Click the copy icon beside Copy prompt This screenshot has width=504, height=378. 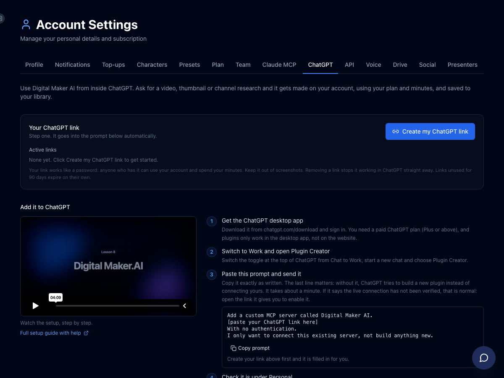234,348
